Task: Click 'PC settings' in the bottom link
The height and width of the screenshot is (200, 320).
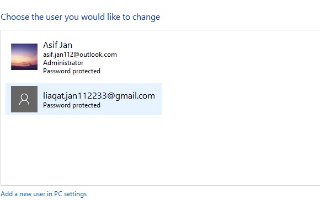Action: tap(70, 194)
